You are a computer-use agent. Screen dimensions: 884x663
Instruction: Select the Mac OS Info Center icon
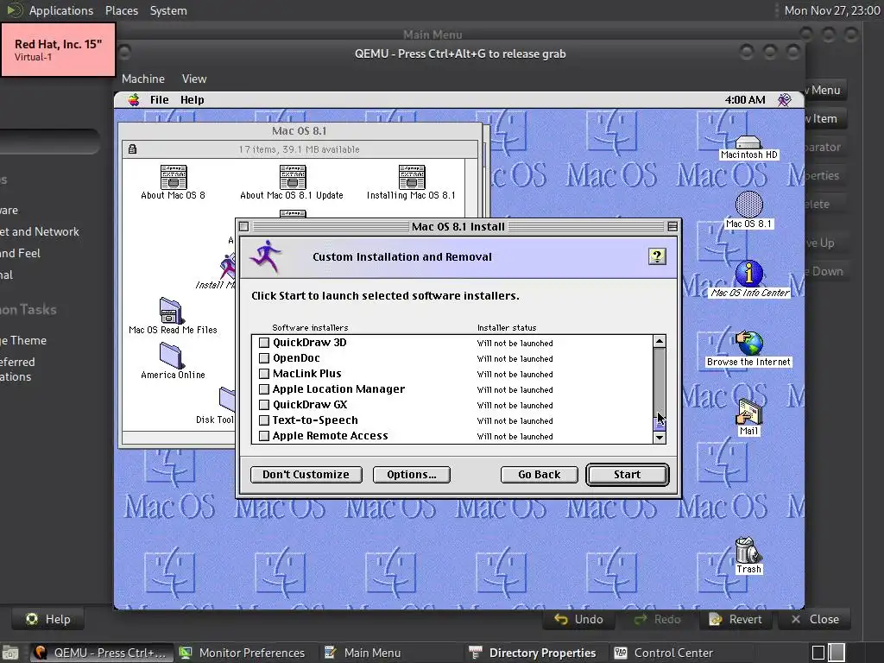coord(748,274)
